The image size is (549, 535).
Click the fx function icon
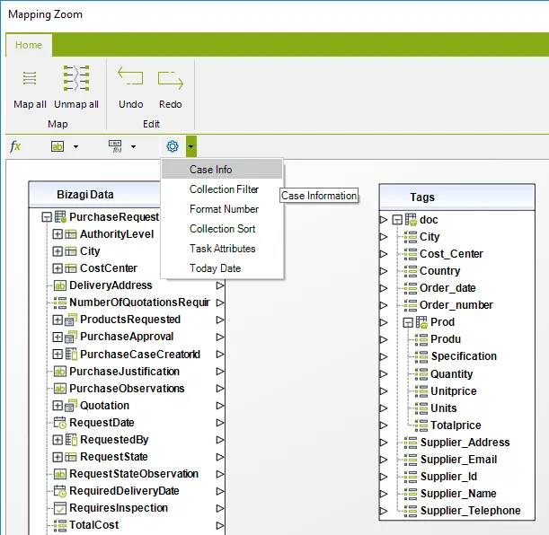click(x=15, y=146)
